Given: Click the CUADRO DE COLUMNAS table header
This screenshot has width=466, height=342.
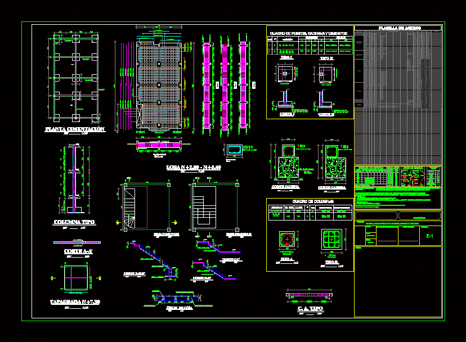Looking at the screenshot, I should pyautogui.click(x=310, y=201).
